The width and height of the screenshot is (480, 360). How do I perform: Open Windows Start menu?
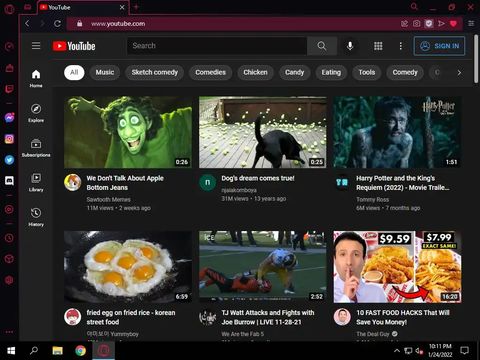[11, 351]
